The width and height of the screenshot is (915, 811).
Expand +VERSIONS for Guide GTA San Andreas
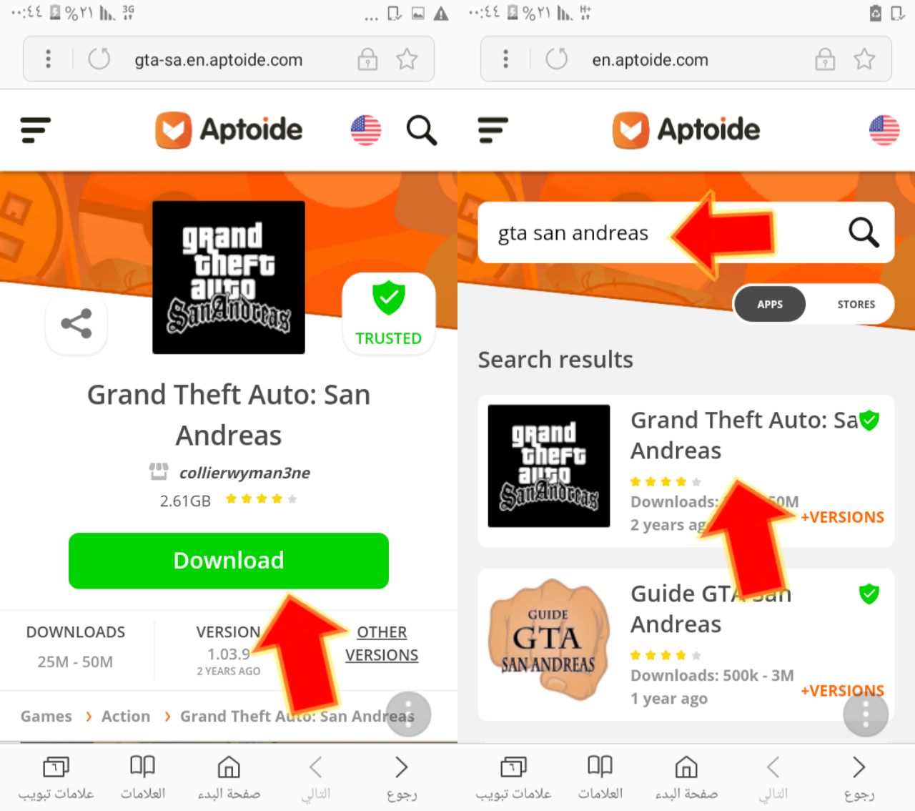click(842, 691)
